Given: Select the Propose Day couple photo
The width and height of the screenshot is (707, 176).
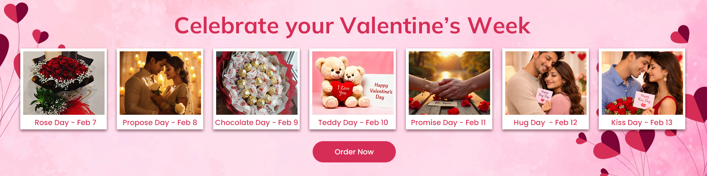Looking at the screenshot, I should (x=160, y=83).
